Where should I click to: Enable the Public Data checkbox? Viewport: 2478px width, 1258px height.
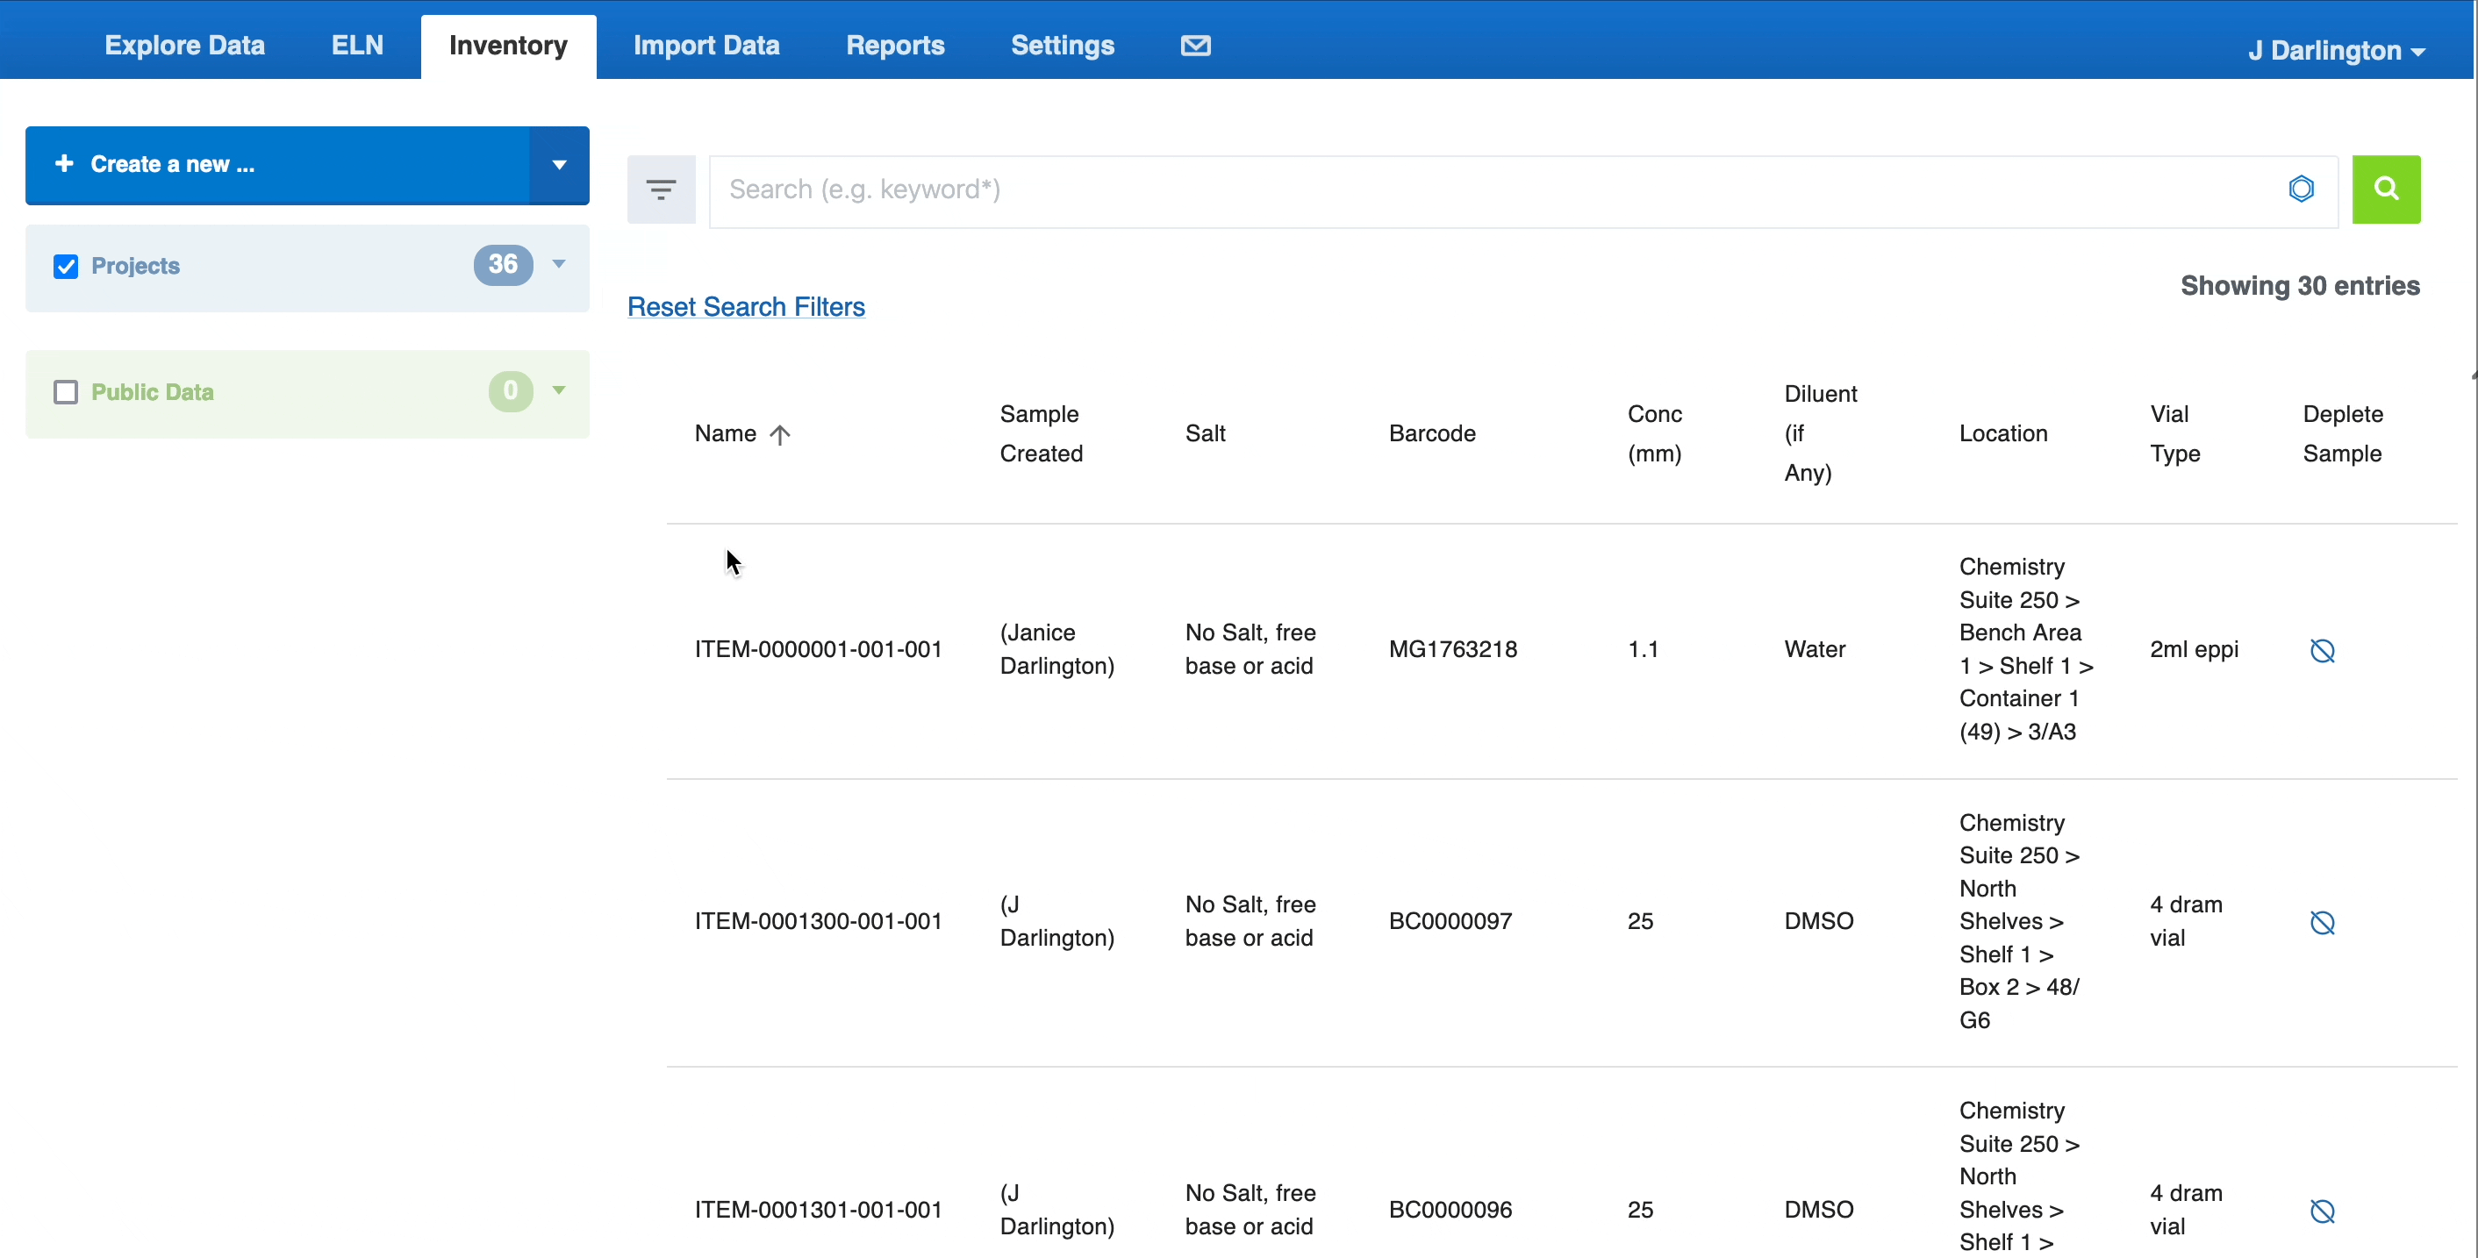[x=66, y=392]
